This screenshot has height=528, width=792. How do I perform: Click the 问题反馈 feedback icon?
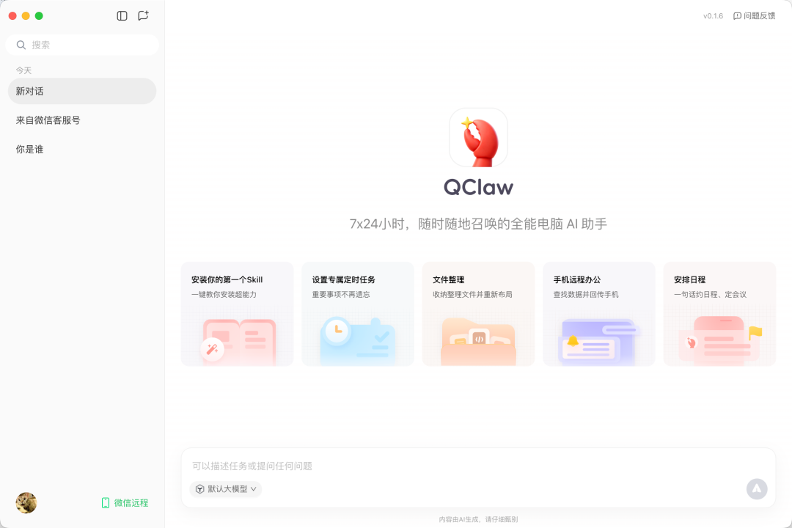coord(737,16)
